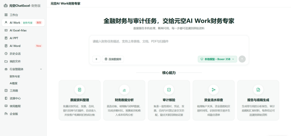
Task: Click the 行业智能体 bot icon
Action: tap(6, 69)
